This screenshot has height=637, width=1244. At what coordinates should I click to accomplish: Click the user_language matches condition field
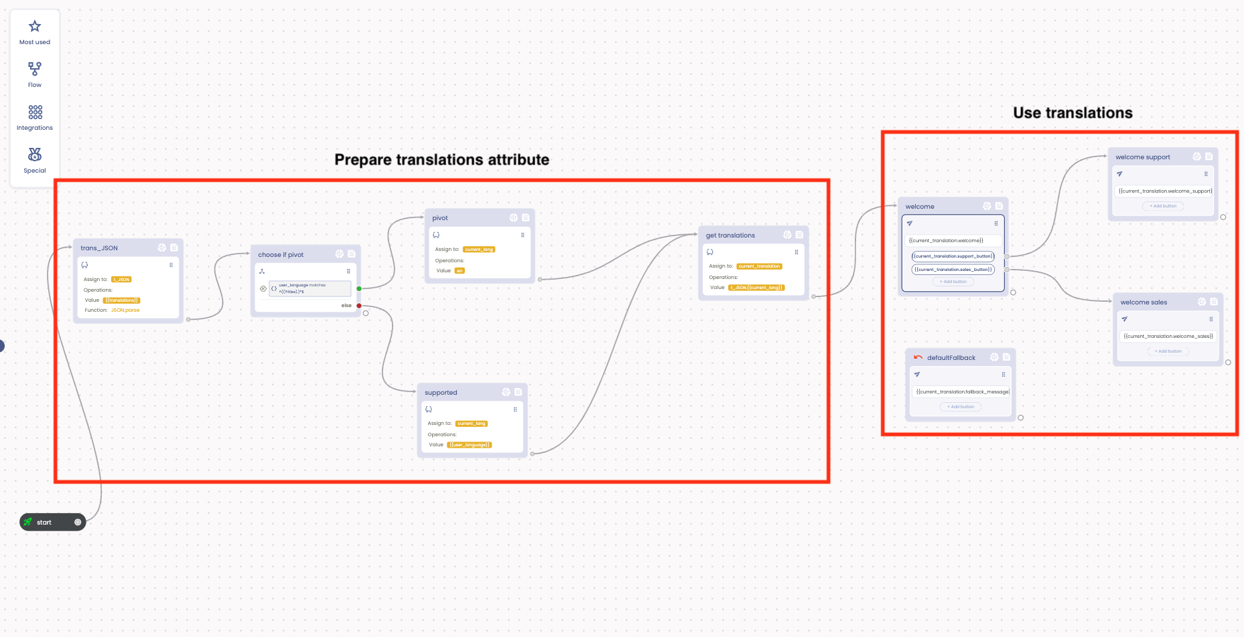tap(309, 288)
